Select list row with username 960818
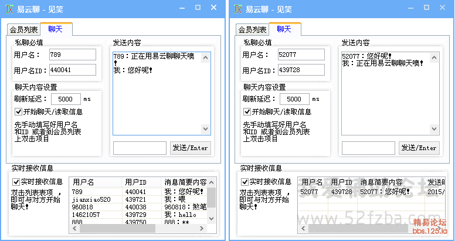The width and height of the screenshot is (455, 241). tap(139, 207)
